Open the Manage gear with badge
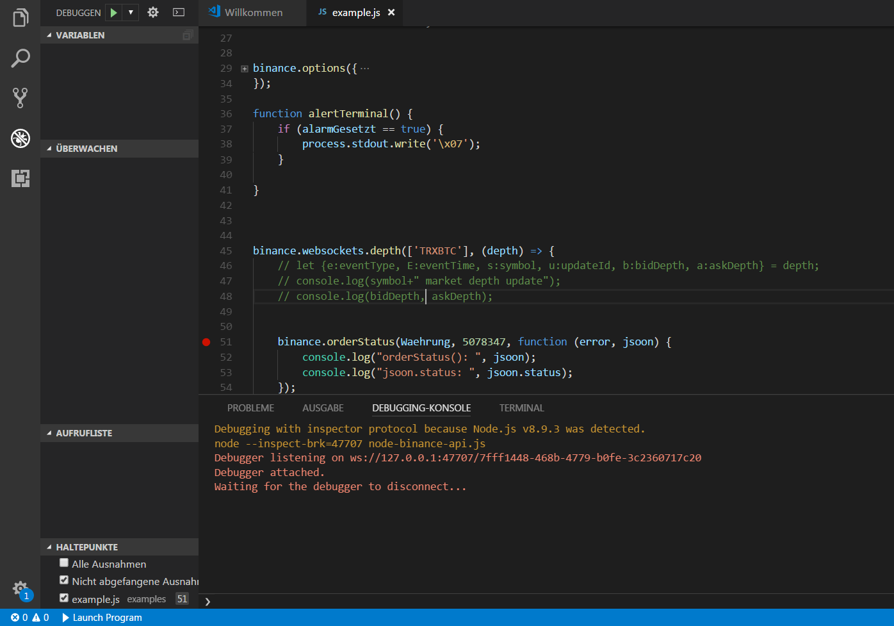The height and width of the screenshot is (626, 894). [20, 589]
